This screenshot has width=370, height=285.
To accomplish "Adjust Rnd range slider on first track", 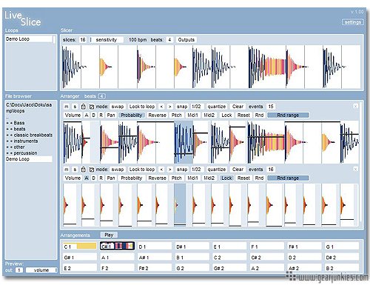I will coord(288,115).
